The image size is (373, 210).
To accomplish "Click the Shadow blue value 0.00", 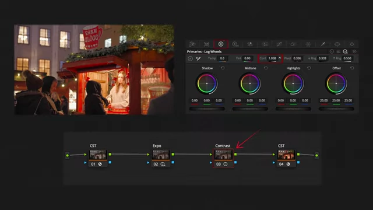I will click(x=219, y=100).
